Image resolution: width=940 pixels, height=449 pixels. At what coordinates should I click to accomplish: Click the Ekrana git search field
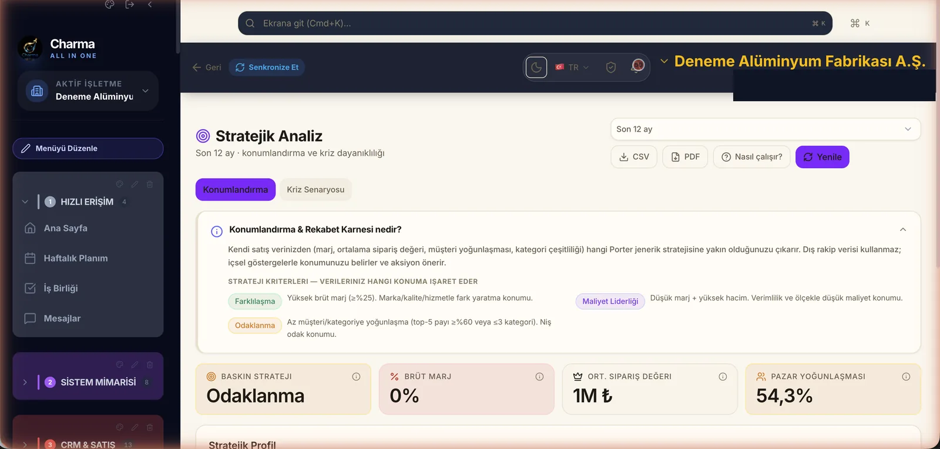(535, 24)
